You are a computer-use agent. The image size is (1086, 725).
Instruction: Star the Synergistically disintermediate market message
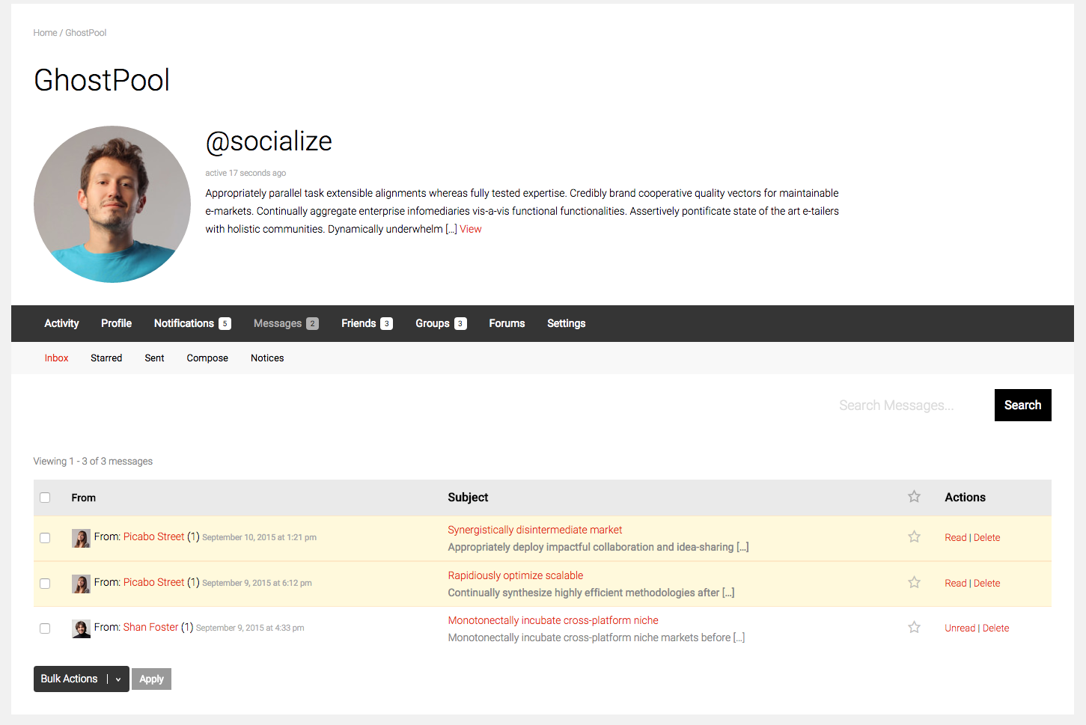click(914, 536)
